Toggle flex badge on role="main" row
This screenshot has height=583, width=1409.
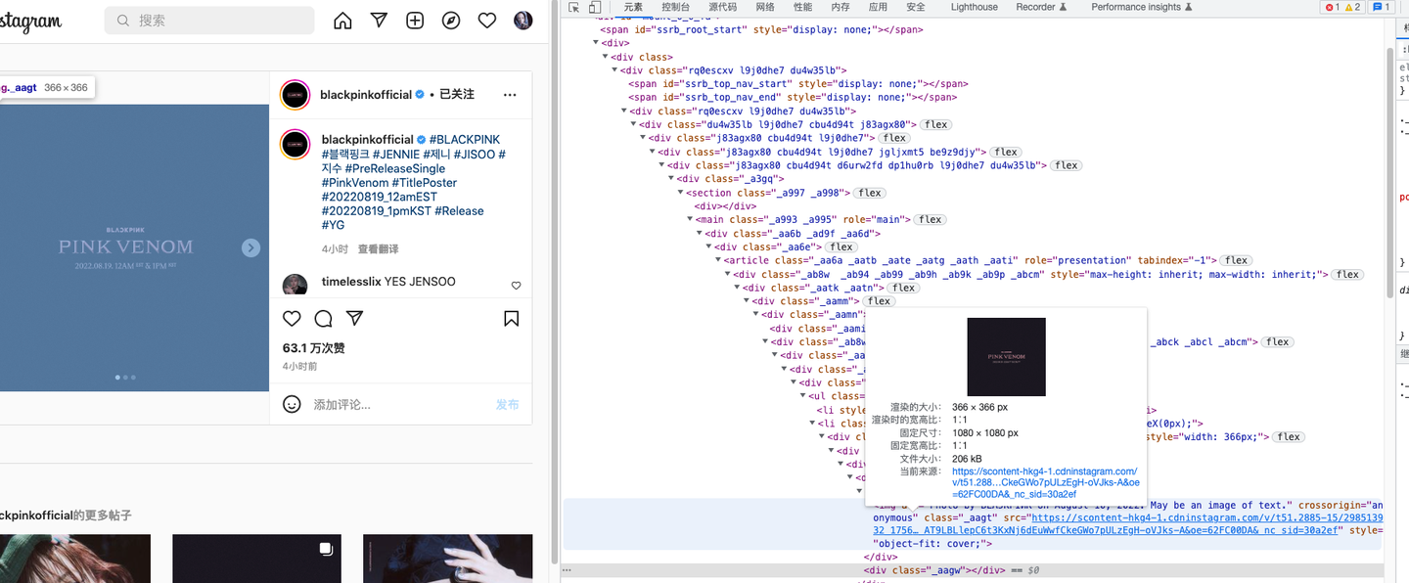click(930, 220)
